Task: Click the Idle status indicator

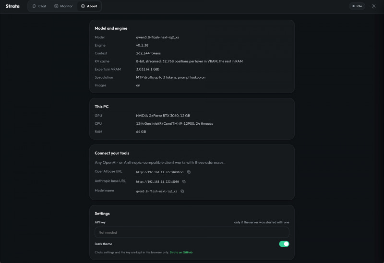Action: point(357,6)
